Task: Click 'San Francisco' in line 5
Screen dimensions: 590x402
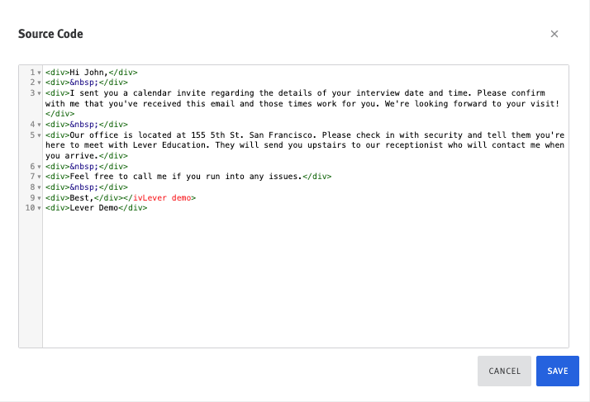Action: [x=283, y=135]
